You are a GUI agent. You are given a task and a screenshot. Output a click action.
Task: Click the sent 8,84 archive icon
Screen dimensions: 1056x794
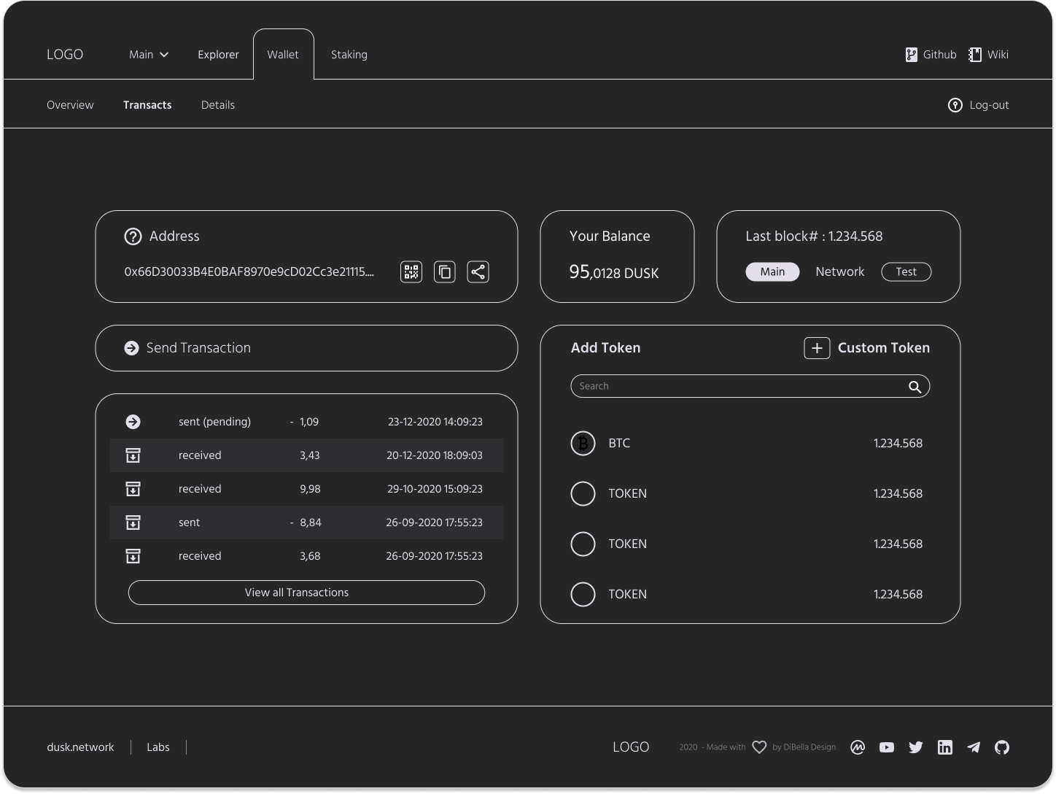(x=133, y=523)
